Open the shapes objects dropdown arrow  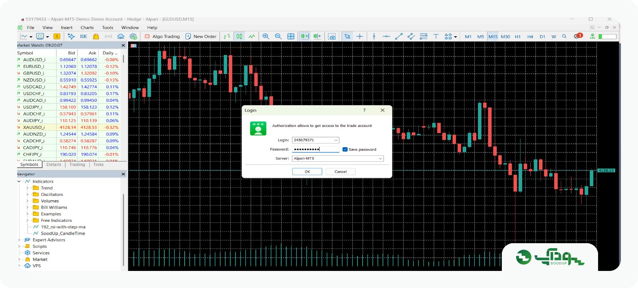tap(456, 37)
